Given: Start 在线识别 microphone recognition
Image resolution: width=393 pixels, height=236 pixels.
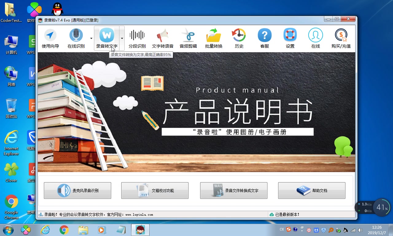Looking at the screenshot, I should 76,38.
